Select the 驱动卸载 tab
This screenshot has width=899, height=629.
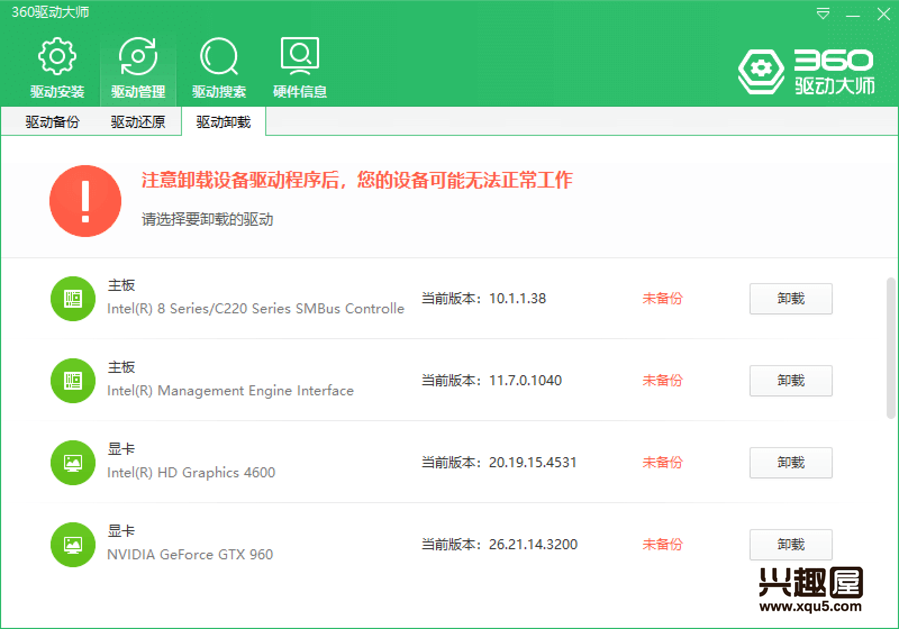point(223,122)
